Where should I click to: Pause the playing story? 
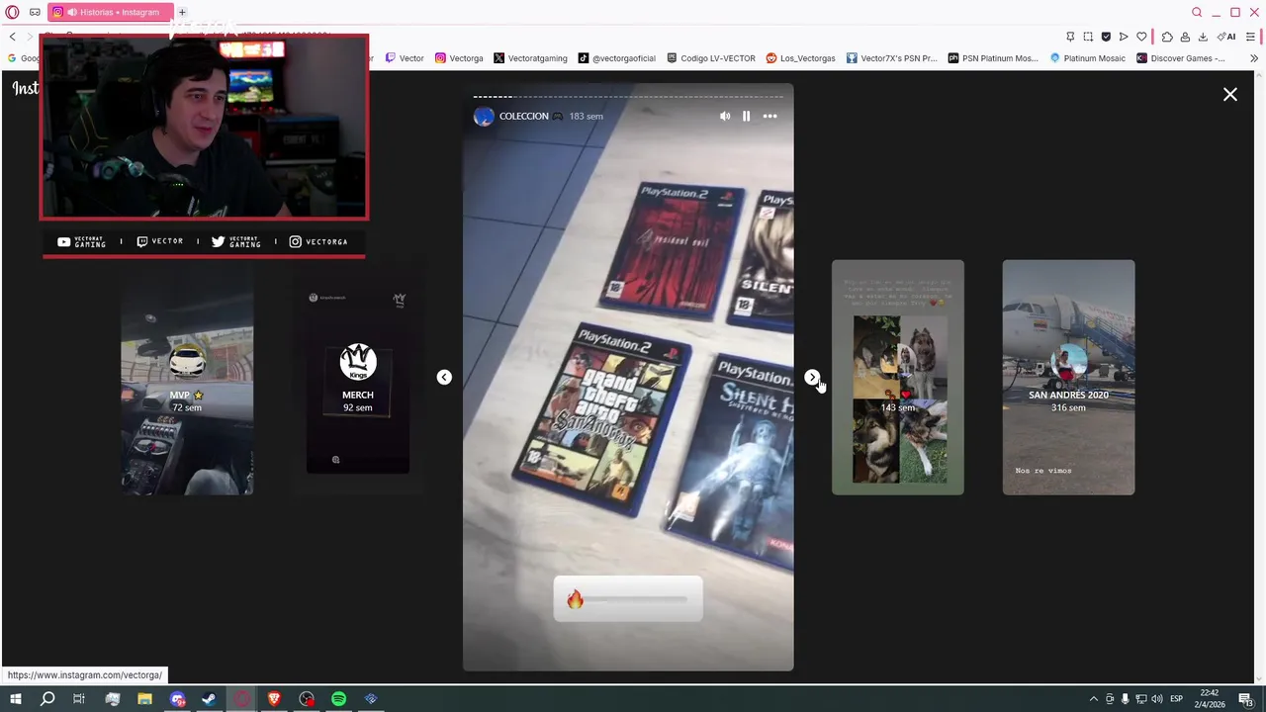click(x=746, y=116)
